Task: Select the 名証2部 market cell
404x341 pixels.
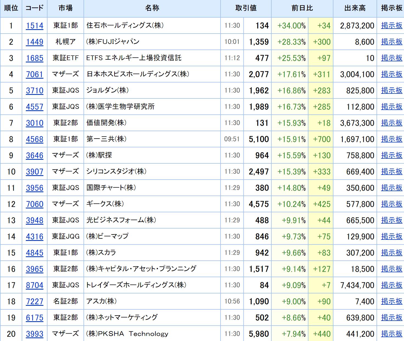Action: pyautogui.click(x=66, y=301)
